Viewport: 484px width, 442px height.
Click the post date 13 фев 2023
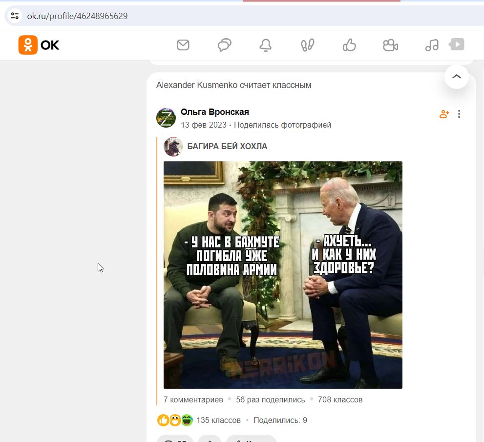click(x=203, y=125)
